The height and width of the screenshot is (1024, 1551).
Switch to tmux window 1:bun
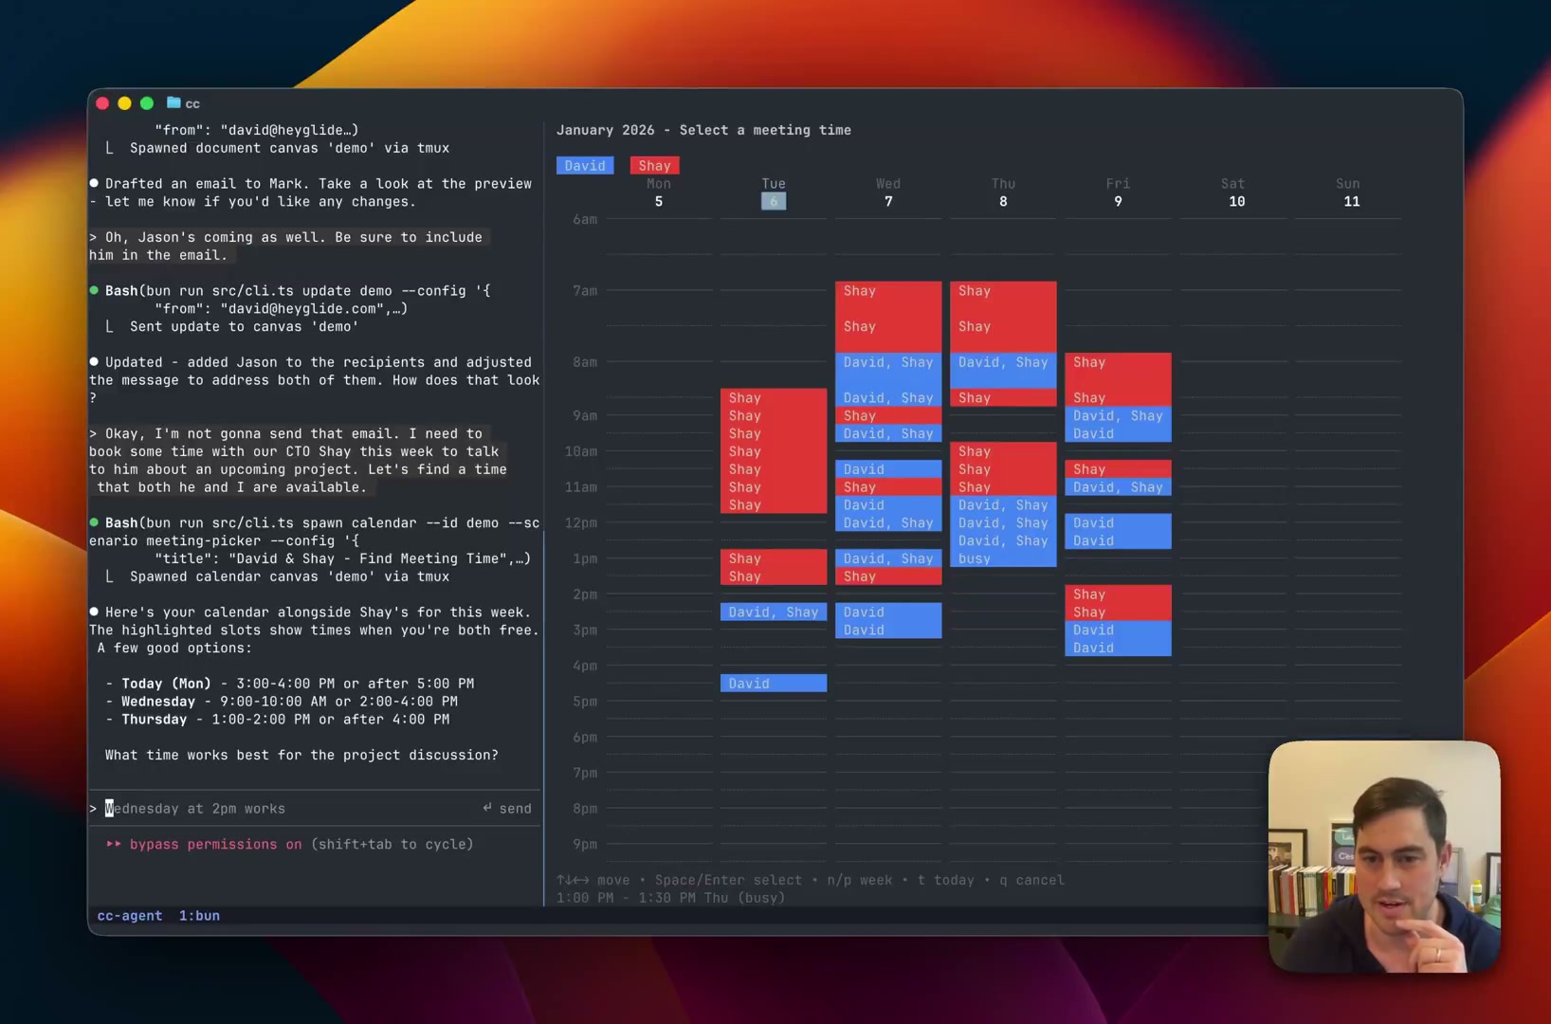pyautogui.click(x=198, y=916)
